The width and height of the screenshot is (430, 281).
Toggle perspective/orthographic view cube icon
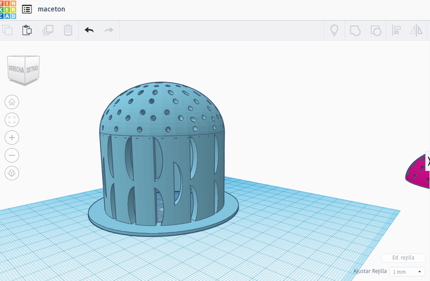[12, 173]
